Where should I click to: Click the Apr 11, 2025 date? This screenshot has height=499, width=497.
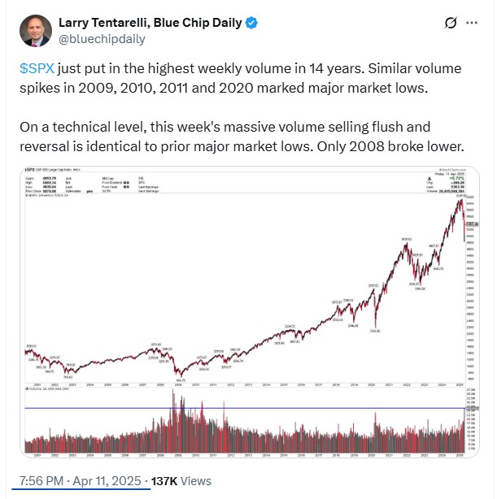[107, 481]
